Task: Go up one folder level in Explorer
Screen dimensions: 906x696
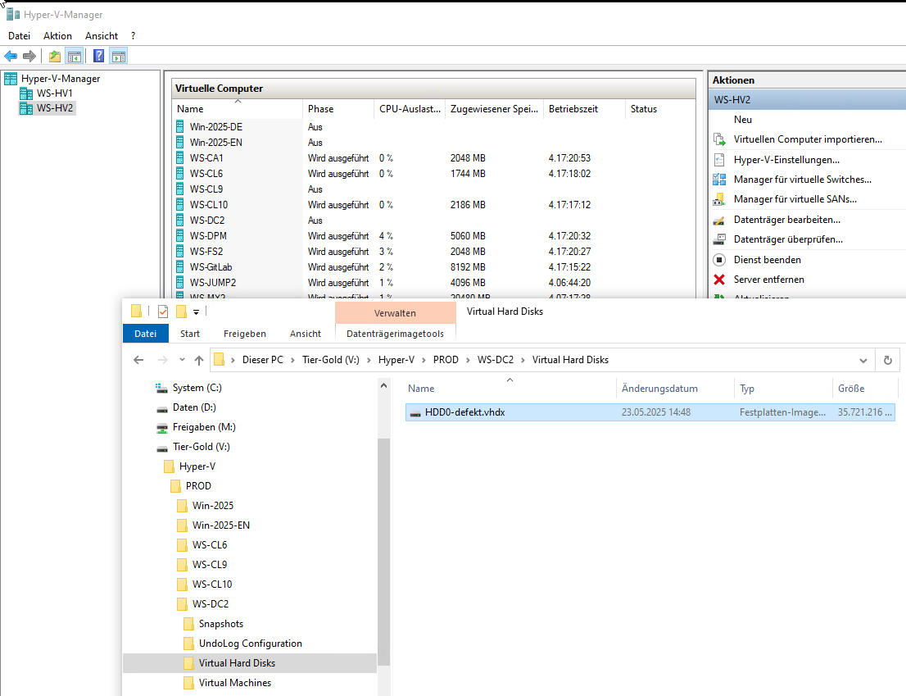Action: click(199, 360)
